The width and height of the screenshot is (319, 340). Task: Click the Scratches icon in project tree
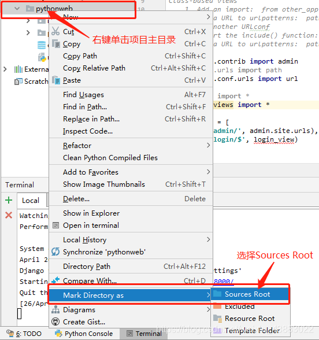[x=18, y=82]
